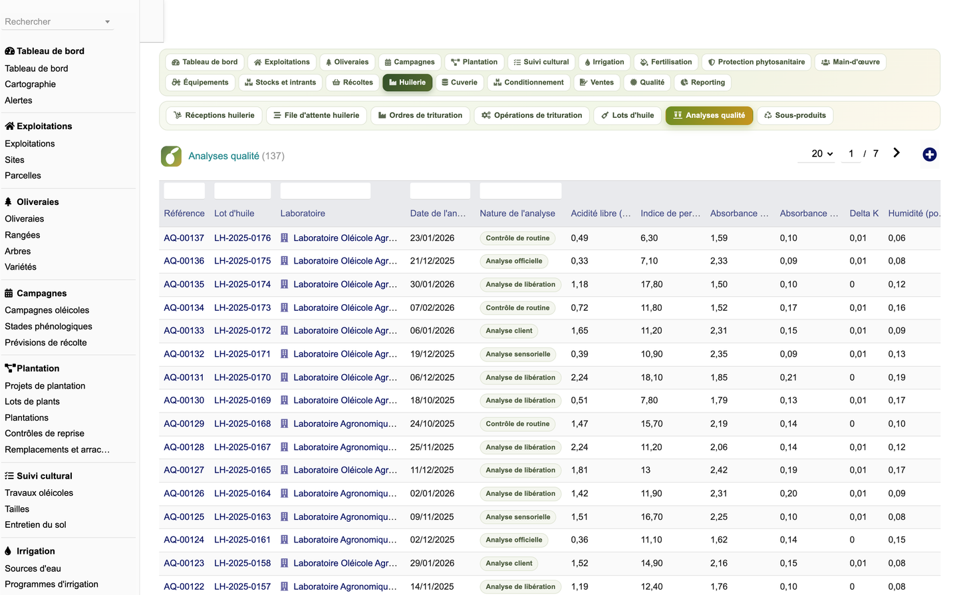Go to next page with the arrow
This screenshot has height=595, width=961.
click(896, 153)
